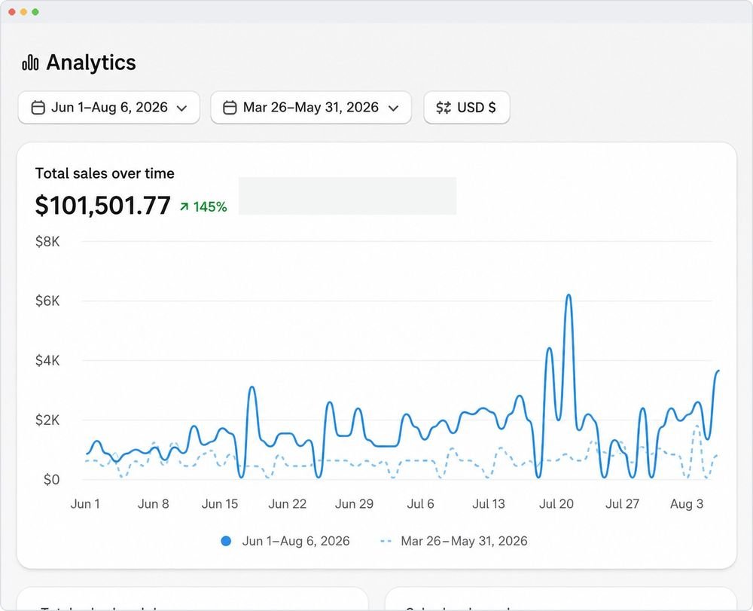Click the calendar icon in Mar 26–May 31 picker
This screenshot has width=753, height=611.
(230, 108)
